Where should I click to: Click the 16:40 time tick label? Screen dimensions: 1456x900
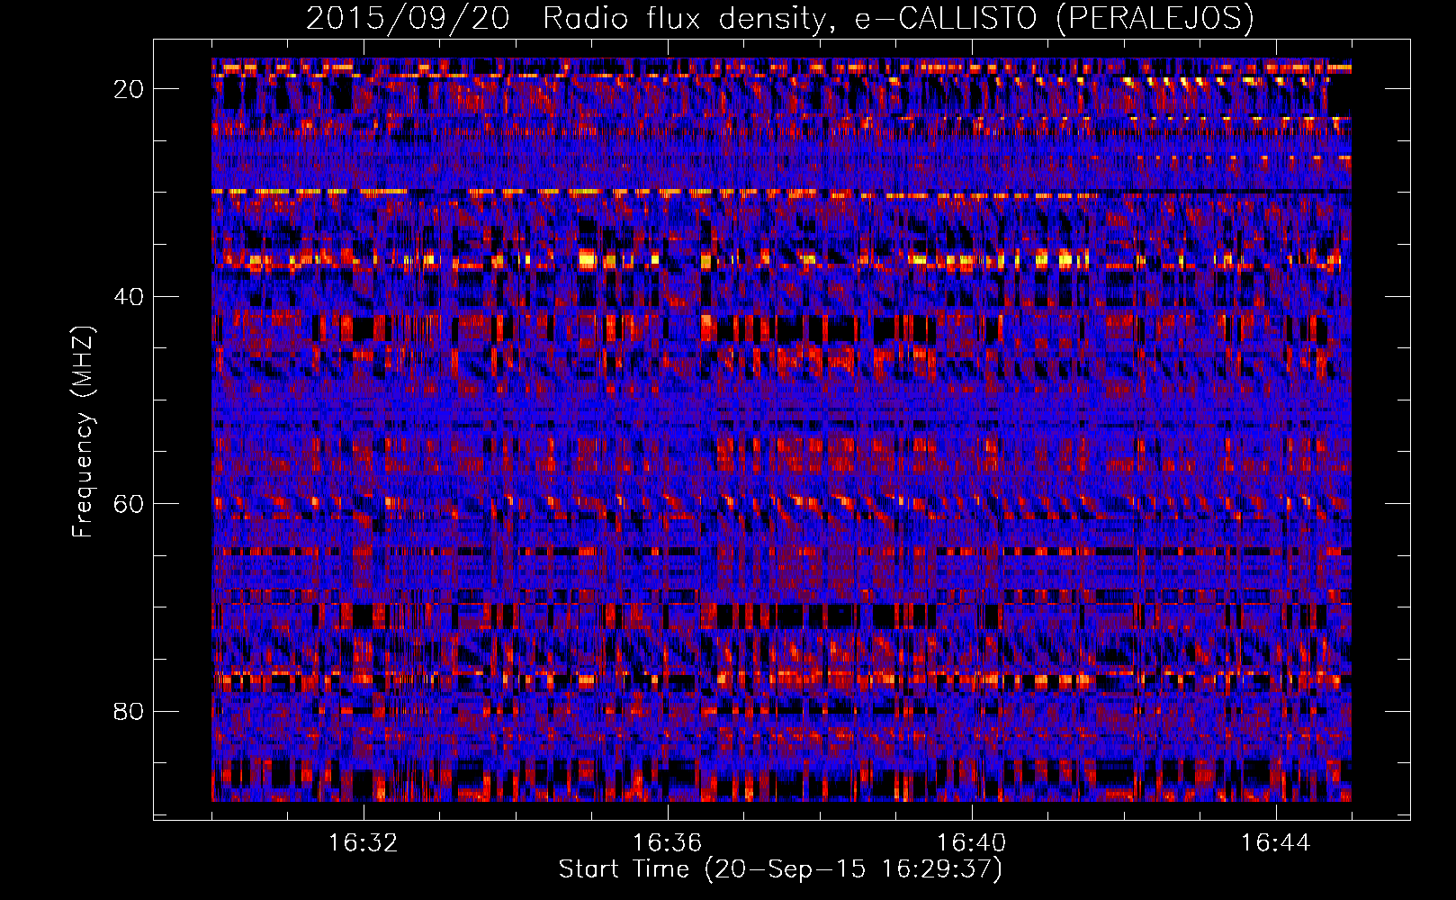(971, 843)
